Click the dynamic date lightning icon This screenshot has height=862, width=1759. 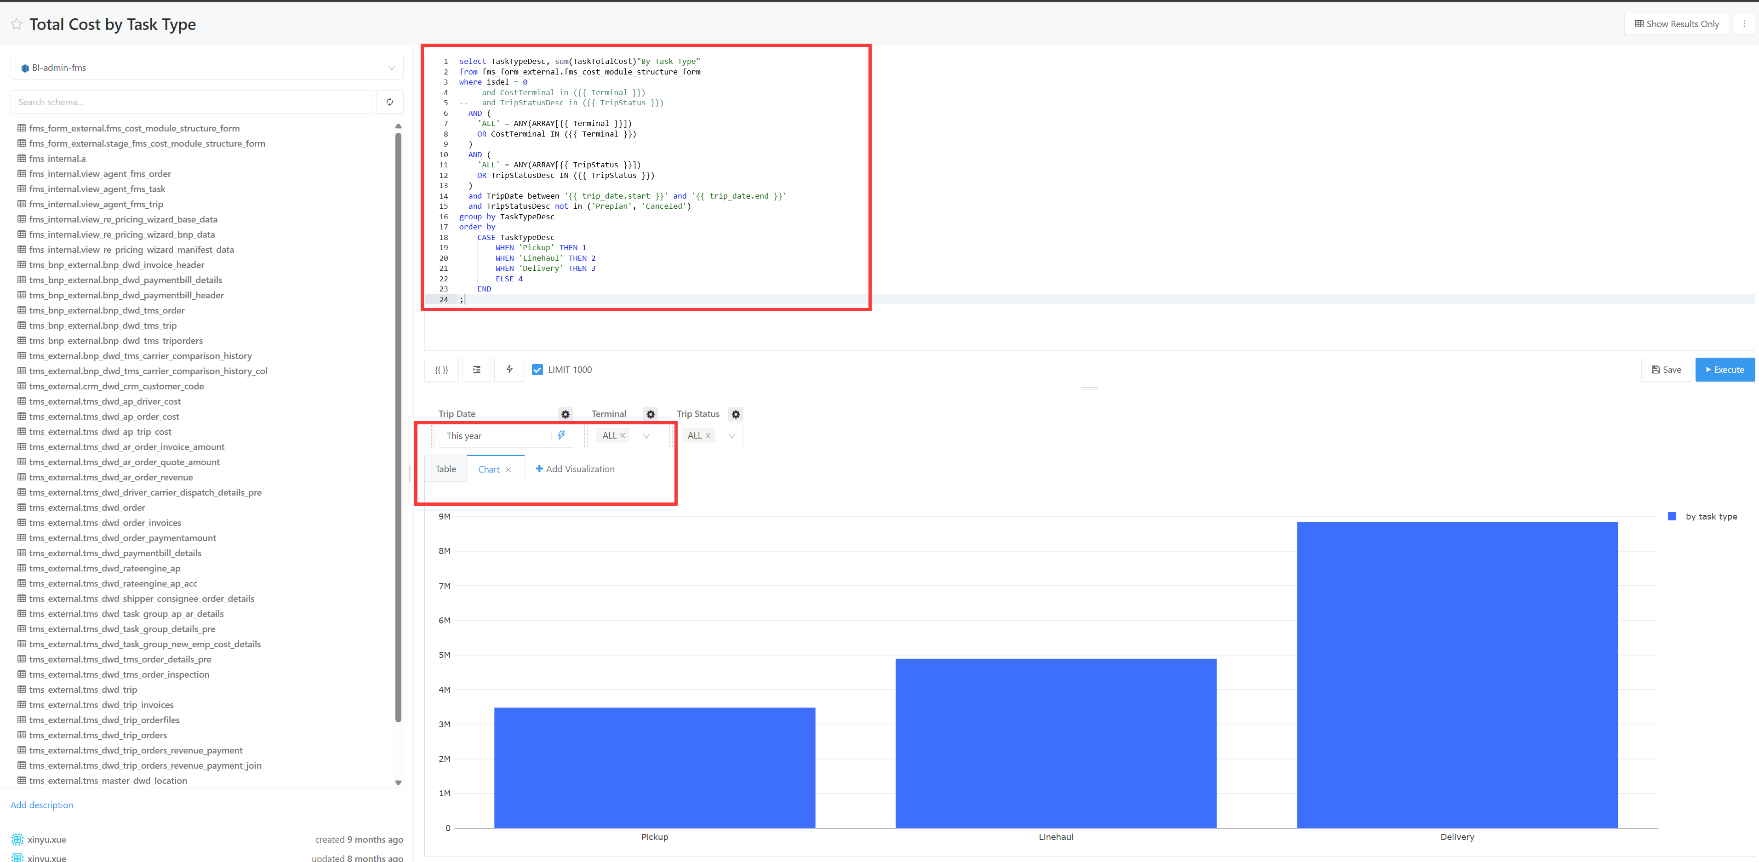[x=561, y=436]
